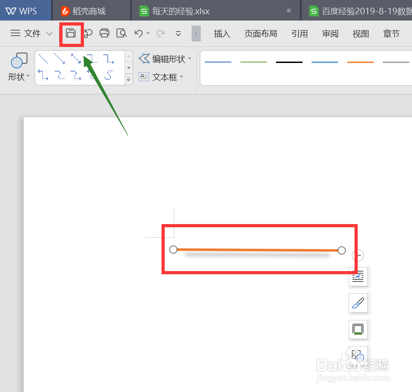Redo the last undone action
412x392 pixels.
click(x=161, y=33)
